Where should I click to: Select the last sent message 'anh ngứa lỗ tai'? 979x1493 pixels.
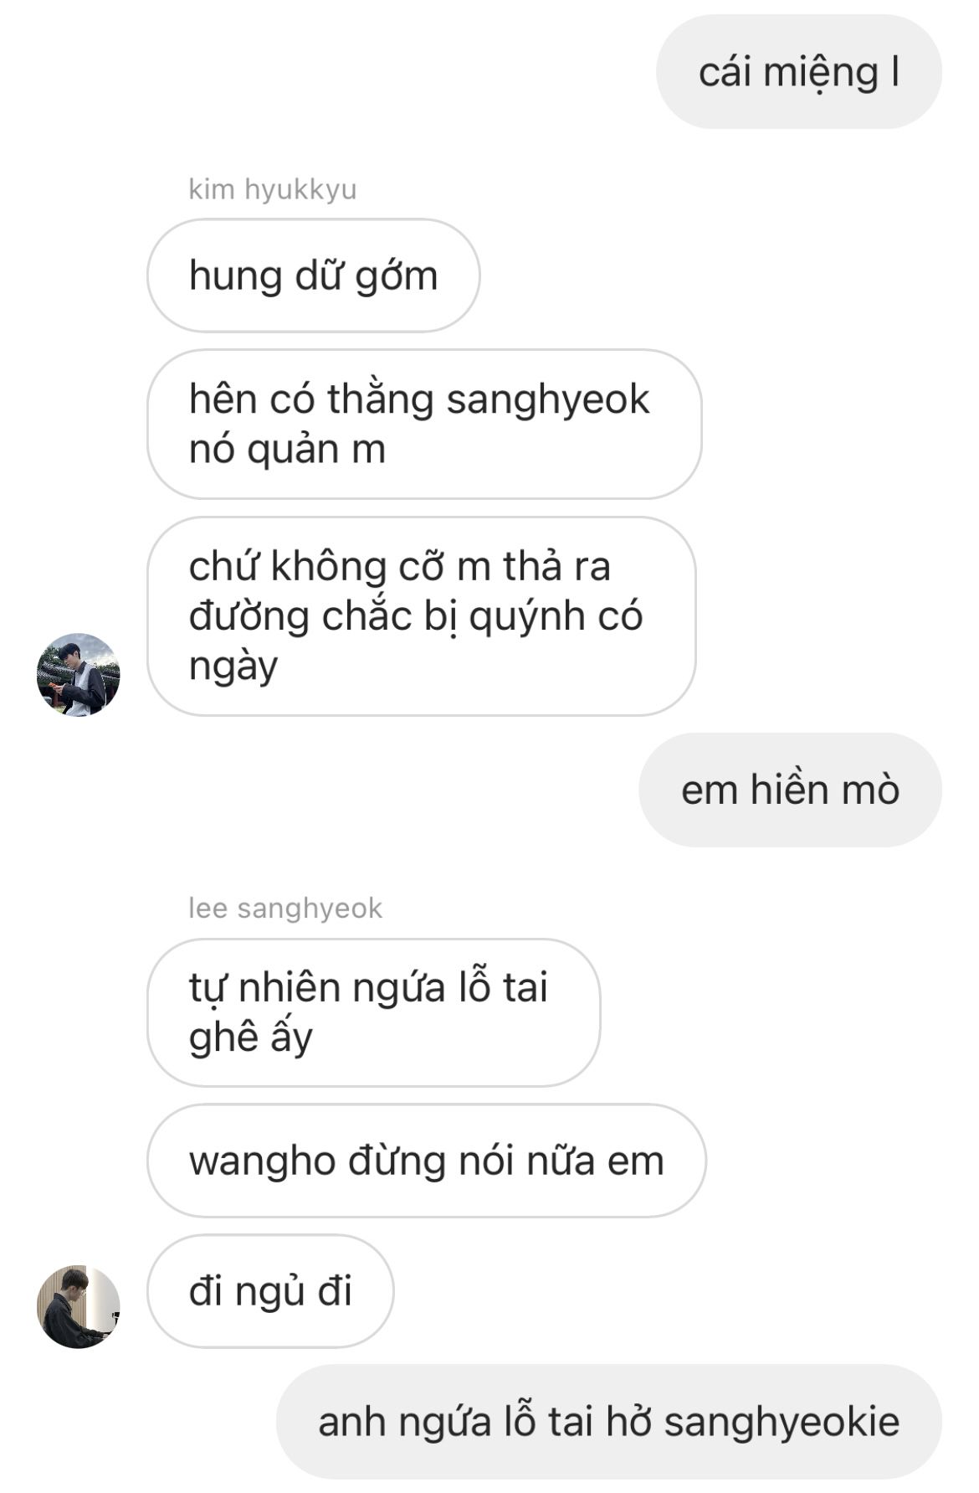pyautogui.click(x=609, y=1422)
